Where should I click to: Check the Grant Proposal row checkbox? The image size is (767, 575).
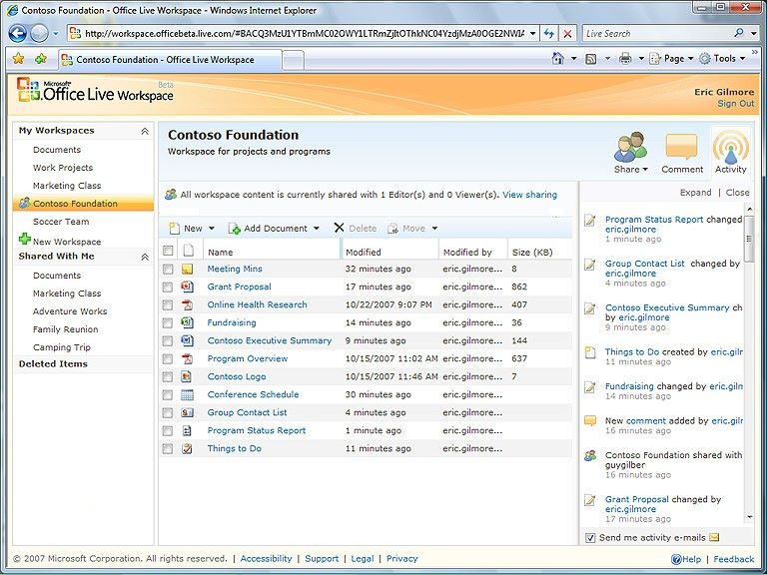[x=168, y=287]
